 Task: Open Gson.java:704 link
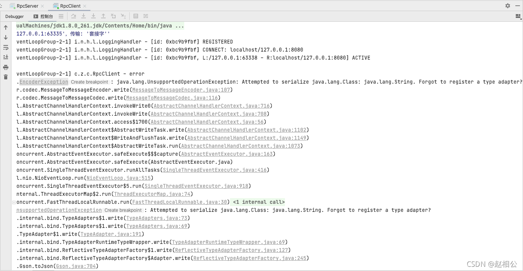coord(76,266)
